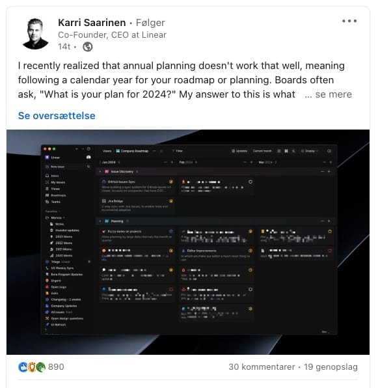Click the plus icon beside Jan 2024
Screen dimensions: 378x388
172,162
